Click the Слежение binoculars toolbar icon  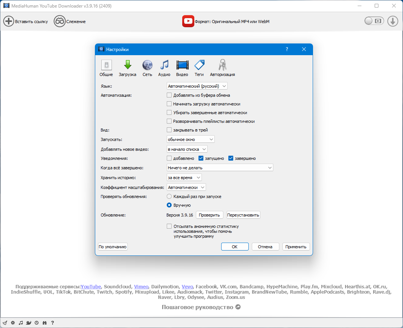(60, 21)
